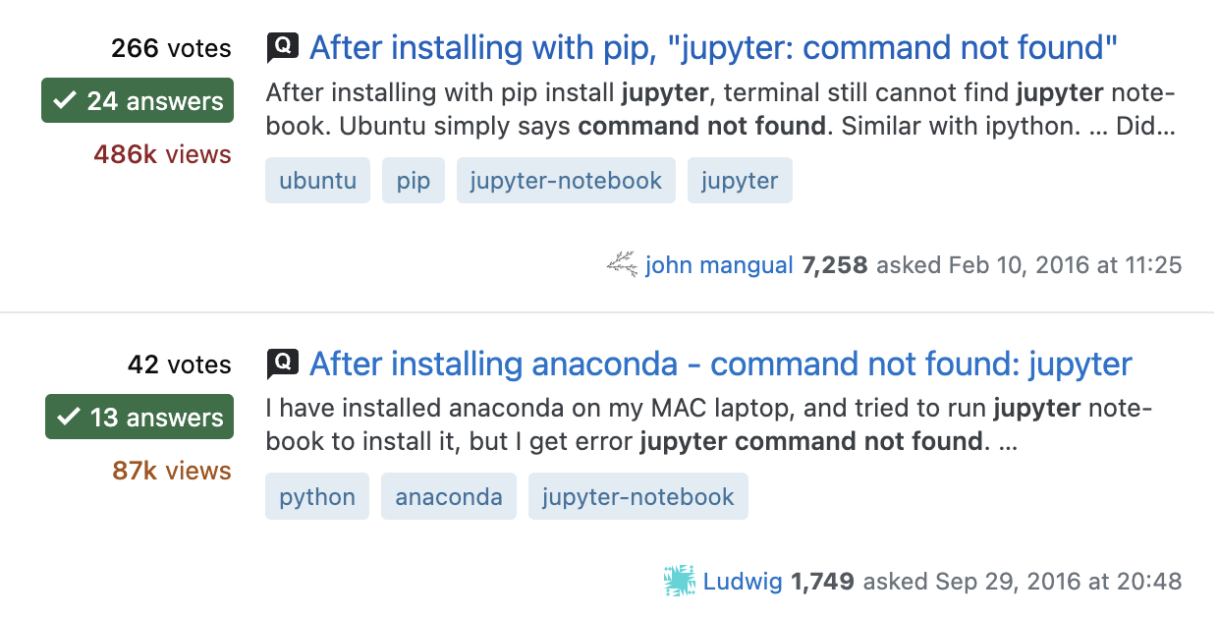The image size is (1218, 617).
Task: Click the 486k views count
Action: coord(162,153)
